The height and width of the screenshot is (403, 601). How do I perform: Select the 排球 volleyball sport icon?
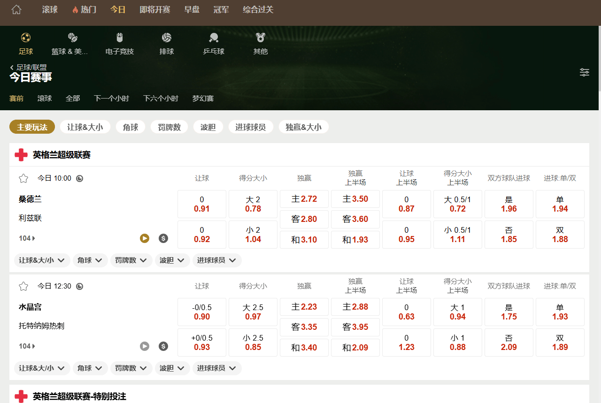(167, 44)
